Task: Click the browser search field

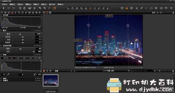Action: (x=141, y=71)
